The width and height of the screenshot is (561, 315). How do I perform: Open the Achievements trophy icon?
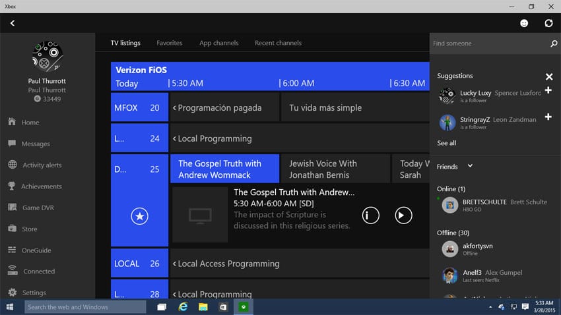(12, 186)
